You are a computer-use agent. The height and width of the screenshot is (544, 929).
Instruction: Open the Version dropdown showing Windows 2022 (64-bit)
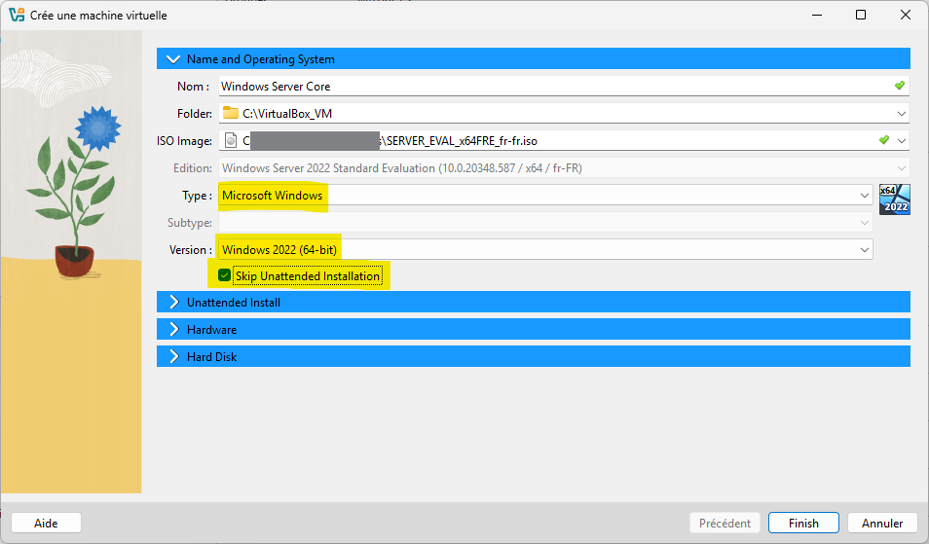[x=545, y=249]
